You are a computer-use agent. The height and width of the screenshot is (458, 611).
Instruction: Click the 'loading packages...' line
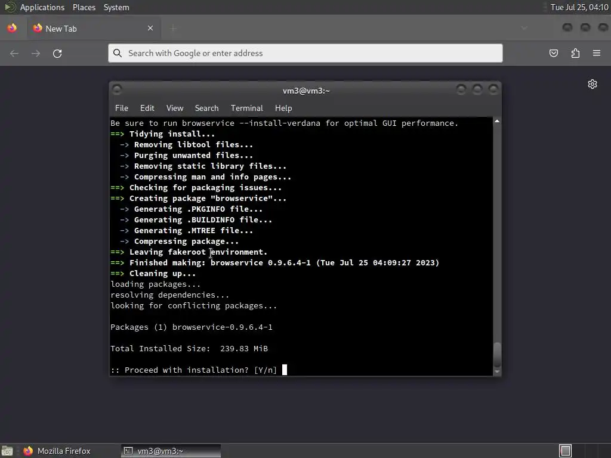(x=156, y=284)
